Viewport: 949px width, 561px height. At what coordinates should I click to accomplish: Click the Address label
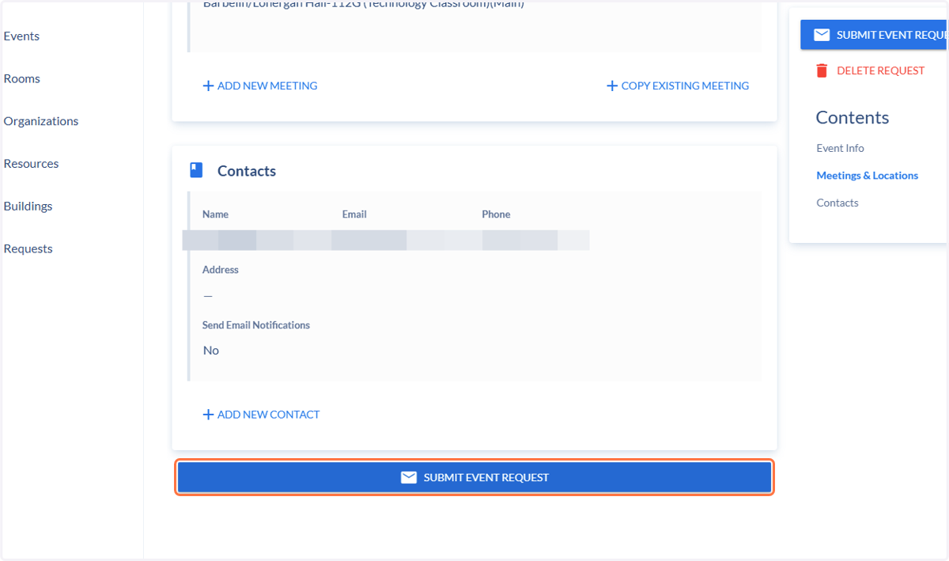click(221, 270)
